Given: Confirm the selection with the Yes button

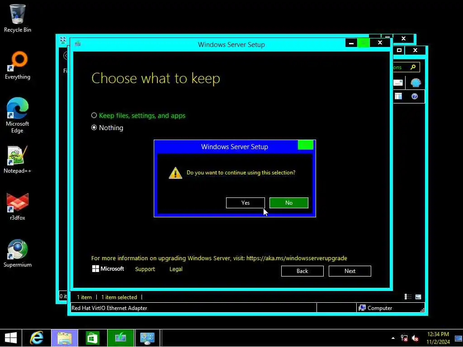Looking at the screenshot, I should click(x=246, y=203).
